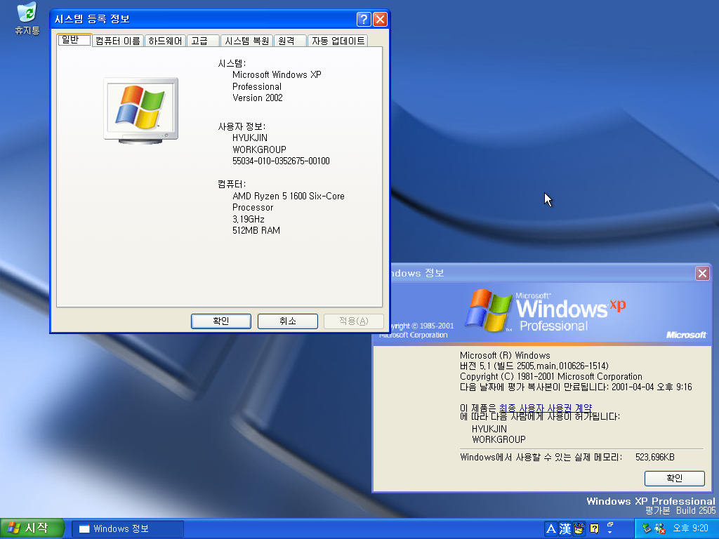
Task: Open the 하드웨어 tab
Action: tap(165, 41)
